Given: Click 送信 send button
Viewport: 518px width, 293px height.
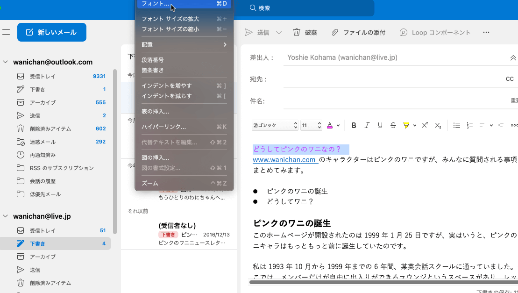Looking at the screenshot, I should pos(257,32).
